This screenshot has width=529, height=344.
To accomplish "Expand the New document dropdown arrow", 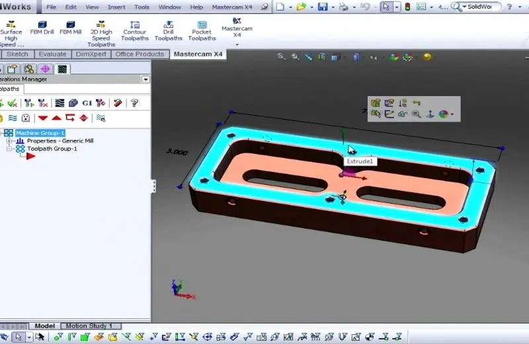I will [290, 7].
